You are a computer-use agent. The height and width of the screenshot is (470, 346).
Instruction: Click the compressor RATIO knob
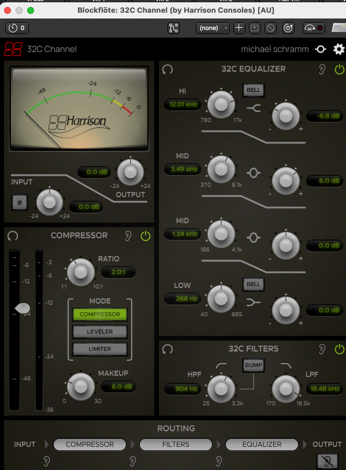point(81,272)
